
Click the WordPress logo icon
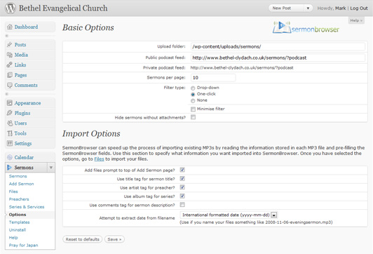point(11,8)
